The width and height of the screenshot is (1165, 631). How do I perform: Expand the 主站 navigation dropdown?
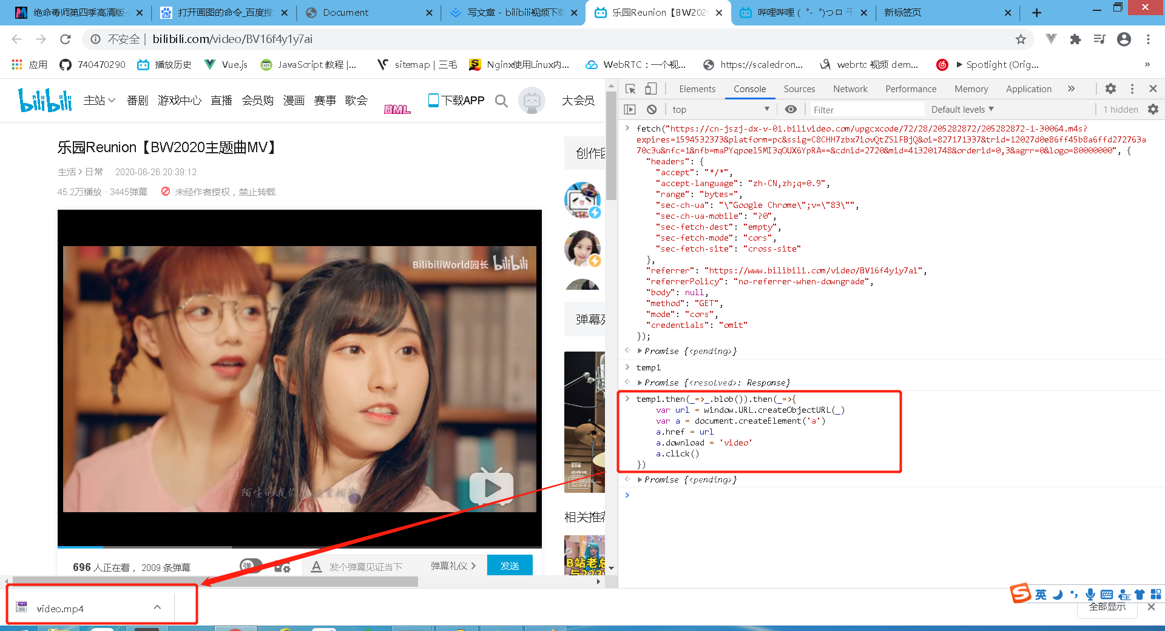click(100, 101)
